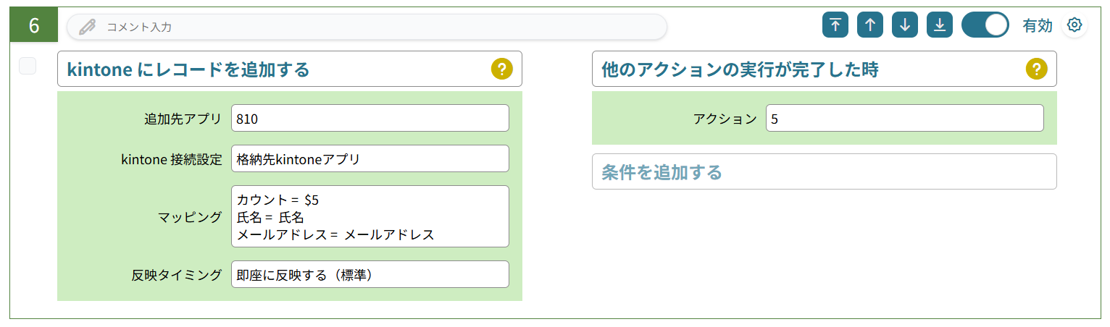Open the アクション number selector field
This screenshot has height=327, width=1110.
(x=905, y=119)
